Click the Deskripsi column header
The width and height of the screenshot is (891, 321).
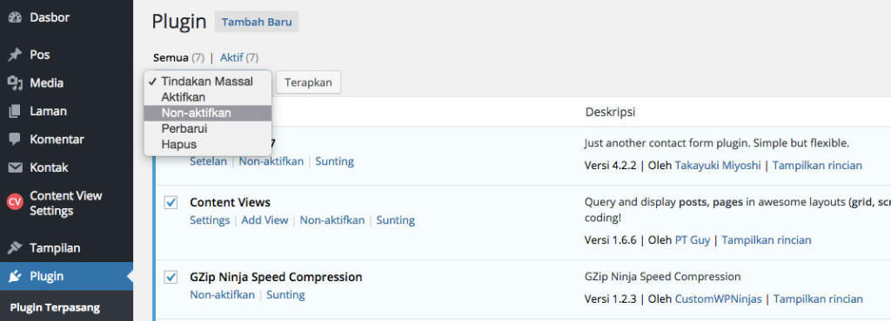[610, 112]
